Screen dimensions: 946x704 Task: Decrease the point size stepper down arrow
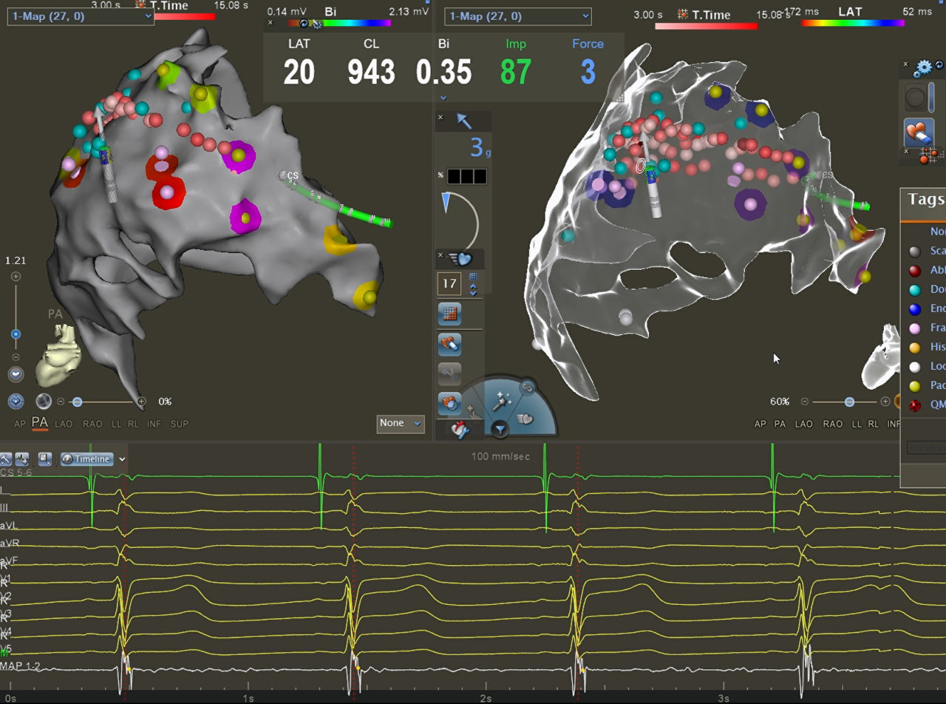[x=473, y=292]
